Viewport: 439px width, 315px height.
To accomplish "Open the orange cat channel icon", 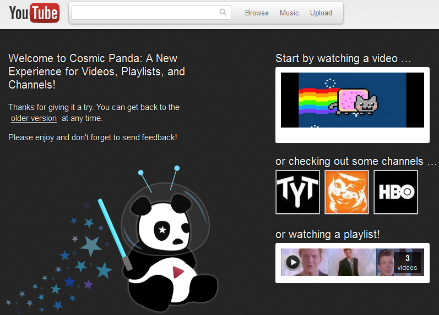I will pos(346,192).
